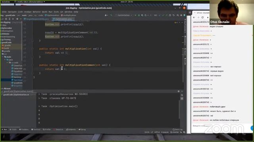Open the Build menu

(44, 12)
